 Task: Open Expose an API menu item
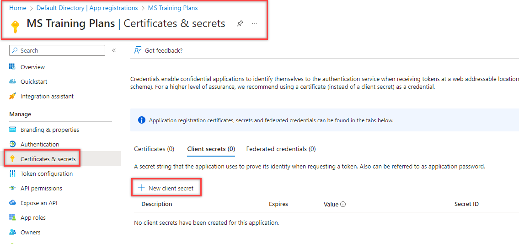39,203
